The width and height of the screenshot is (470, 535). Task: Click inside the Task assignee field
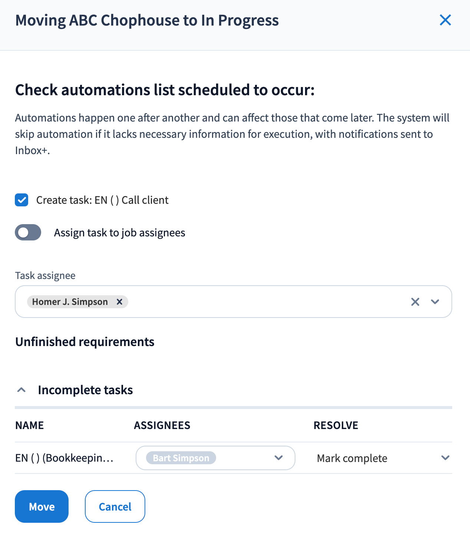point(259,302)
